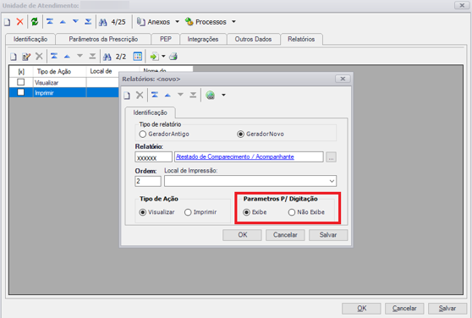Select the Relatórios tab

coord(301,39)
